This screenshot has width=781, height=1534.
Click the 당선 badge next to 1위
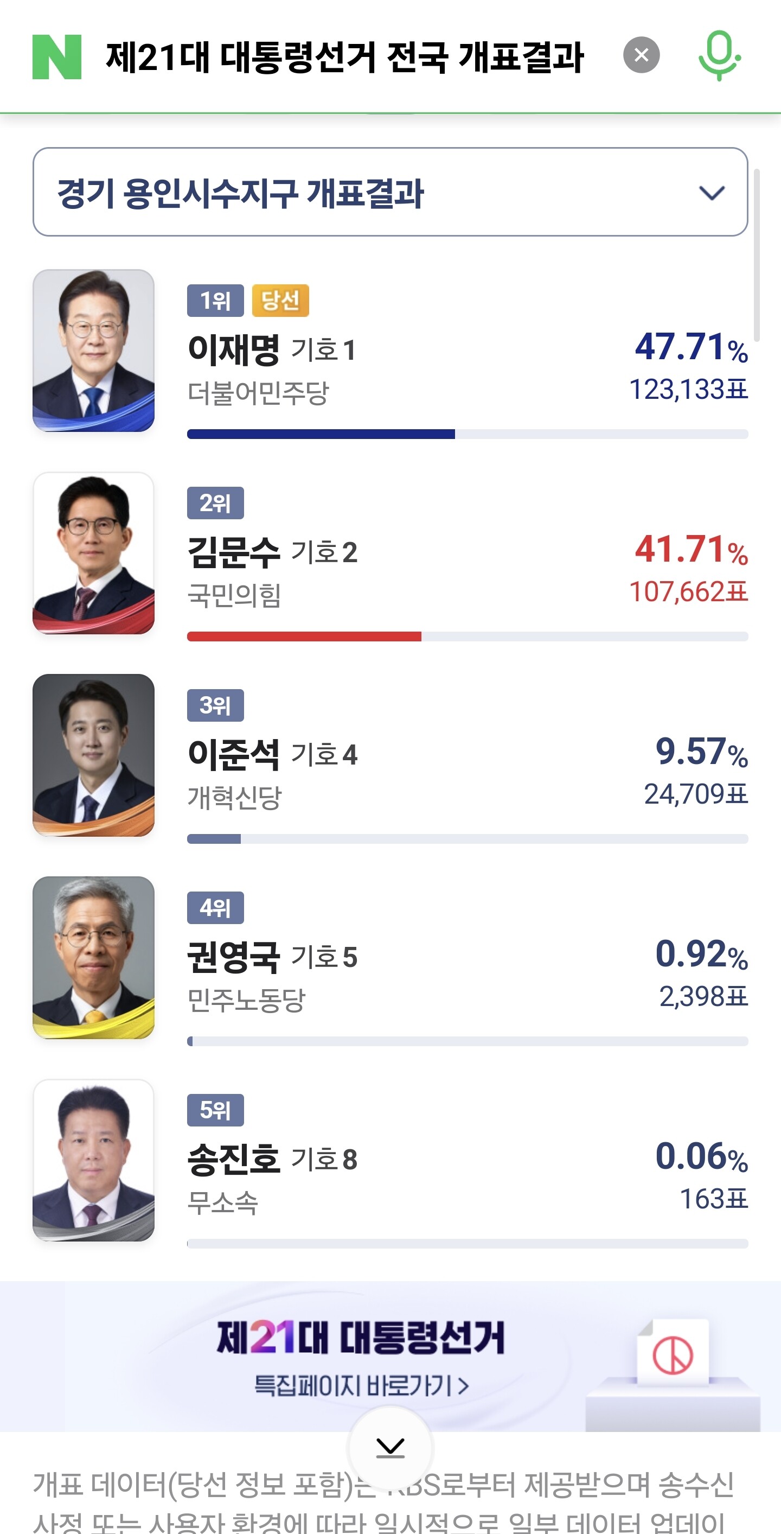(280, 301)
